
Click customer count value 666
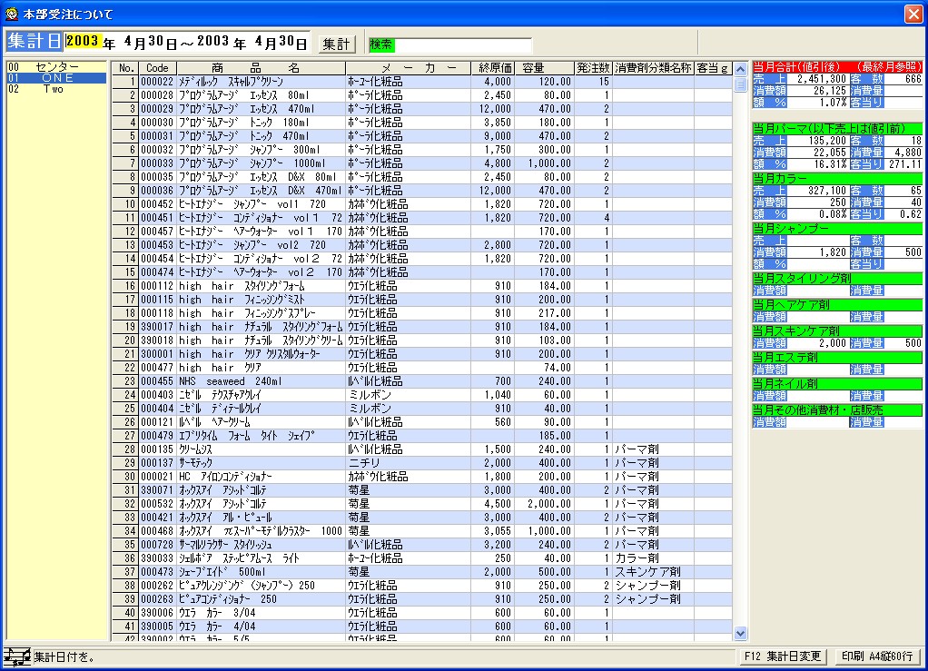pos(913,79)
